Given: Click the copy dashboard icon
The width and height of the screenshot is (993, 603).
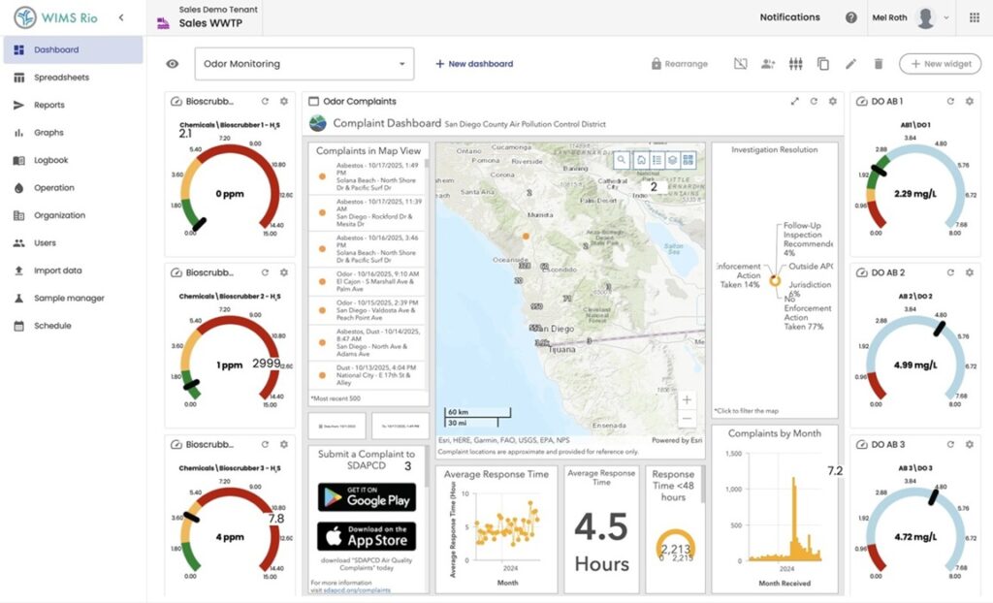Looking at the screenshot, I should point(822,63).
